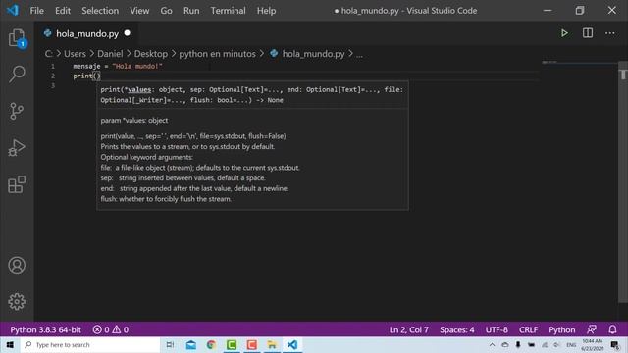Click inside the print() parentheses on line 2
Screen dimensions: 628x353
[96, 76]
